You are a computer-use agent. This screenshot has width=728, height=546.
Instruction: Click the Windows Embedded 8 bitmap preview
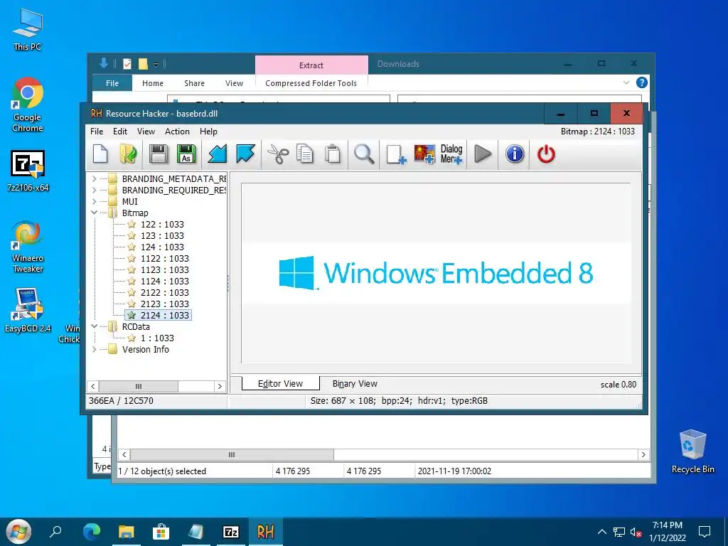pyautogui.click(x=436, y=273)
